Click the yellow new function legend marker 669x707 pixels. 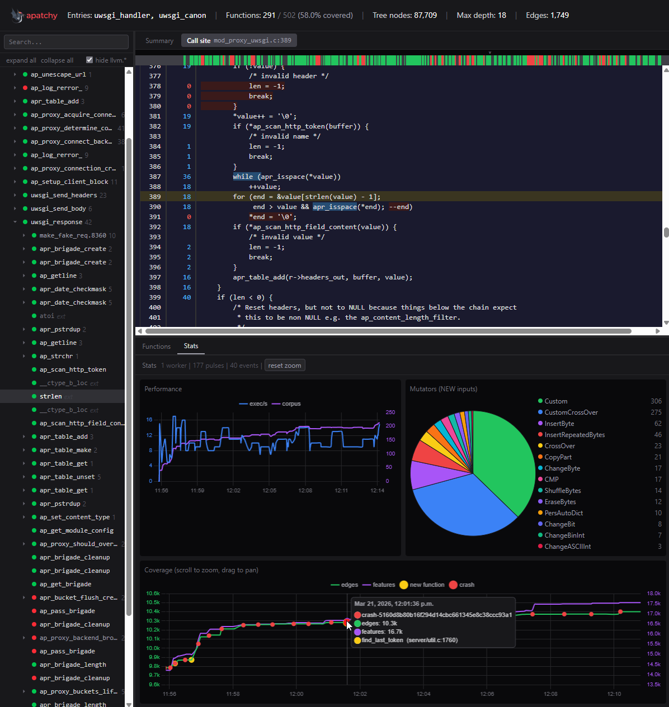(x=404, y=585)
